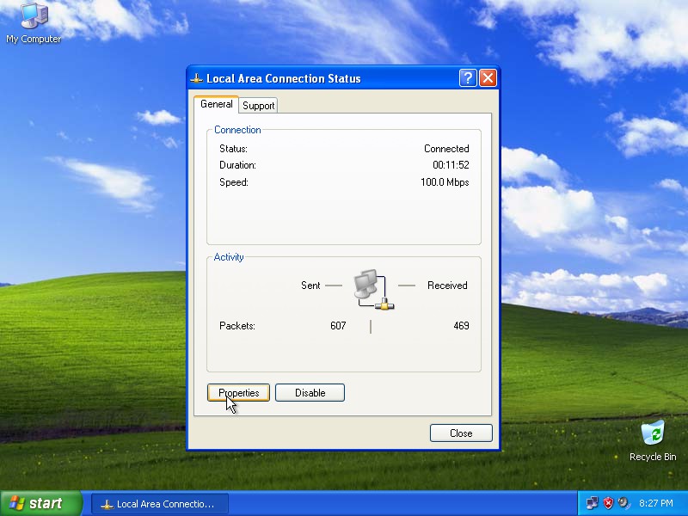Viewport: 688px width, 516px height.
Task: Click the duration value 00:11:52
Action: [x=451, y=165]
